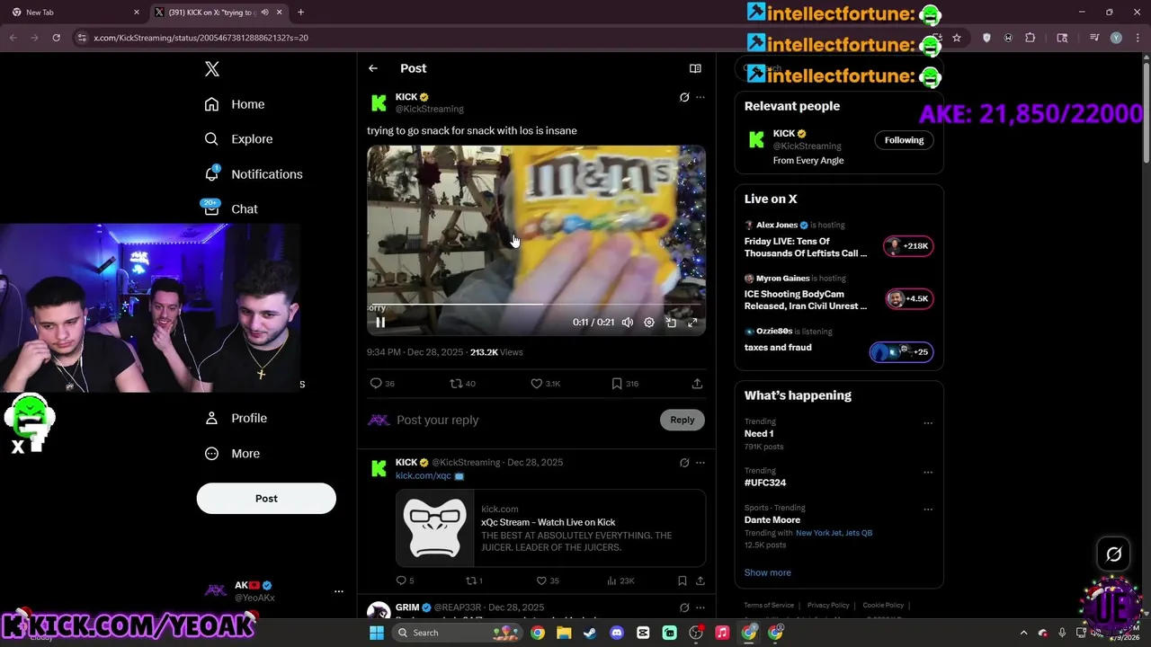Open three-dot menu on KICK main post
This screenshot has height=647, width=1151.
(x=700, y=97)
